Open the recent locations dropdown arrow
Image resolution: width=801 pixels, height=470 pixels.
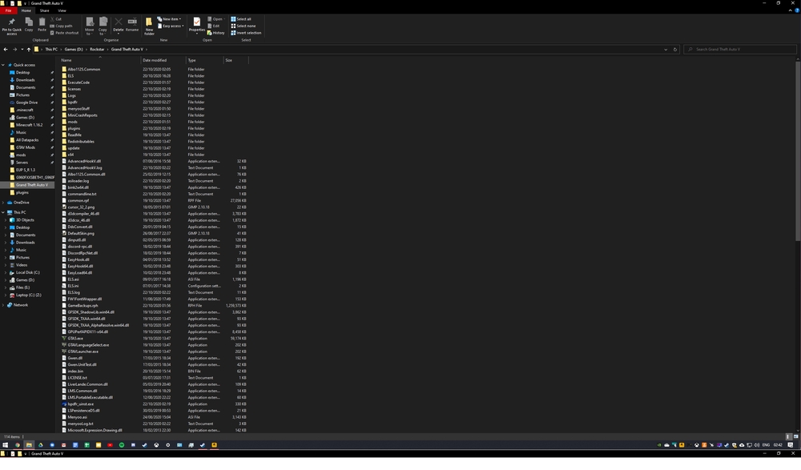point(22,50)
